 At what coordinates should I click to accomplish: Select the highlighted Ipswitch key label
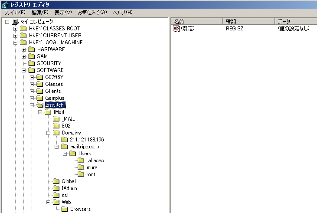click(x=55, y=105)
